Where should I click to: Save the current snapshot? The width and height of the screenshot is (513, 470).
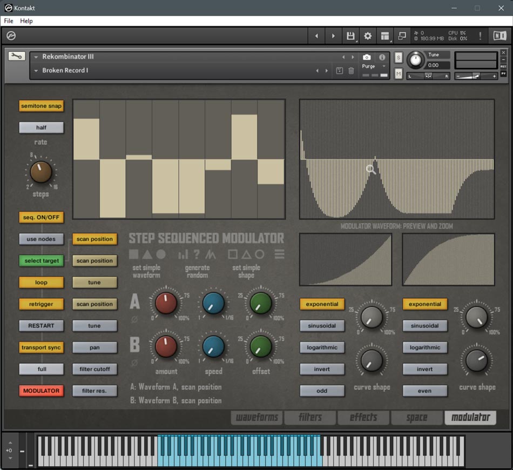coord(339,70)
